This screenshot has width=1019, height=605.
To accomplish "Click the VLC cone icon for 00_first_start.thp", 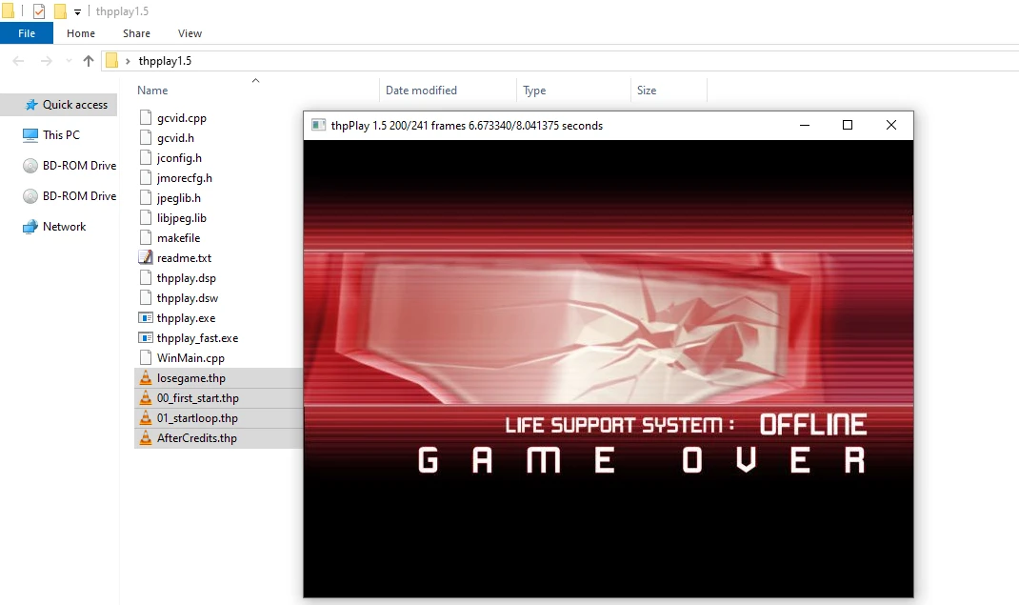I will pos(146,398).
